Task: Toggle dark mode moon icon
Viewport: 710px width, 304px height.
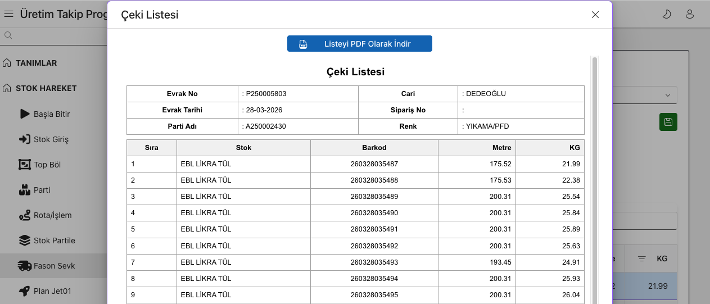Action: click(x=667, y=14)
